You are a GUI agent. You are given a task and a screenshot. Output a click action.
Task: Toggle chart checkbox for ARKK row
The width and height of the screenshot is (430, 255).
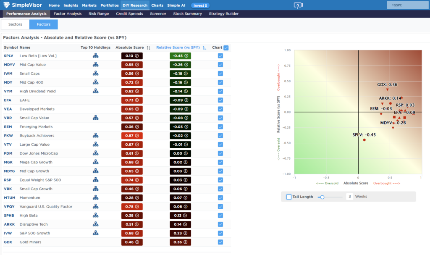pyautogui.click(x=220, y=224)
